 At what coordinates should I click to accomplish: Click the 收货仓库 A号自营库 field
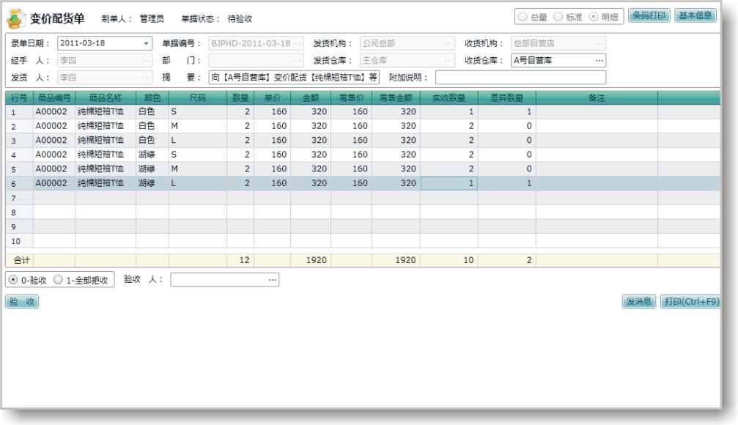(x=558, y=60)
